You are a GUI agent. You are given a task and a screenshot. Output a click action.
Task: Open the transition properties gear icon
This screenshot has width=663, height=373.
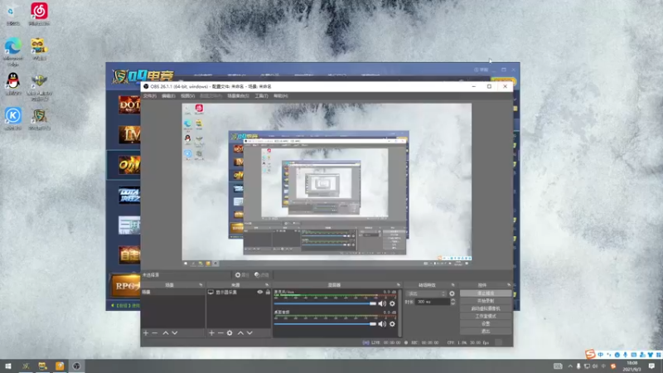pos(452,293)
